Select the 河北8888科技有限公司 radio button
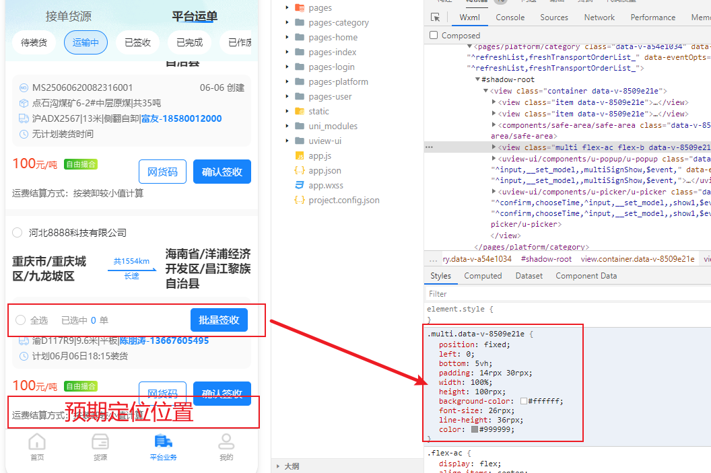Screen dimensions: 711x473 click(x=18, y=233)
